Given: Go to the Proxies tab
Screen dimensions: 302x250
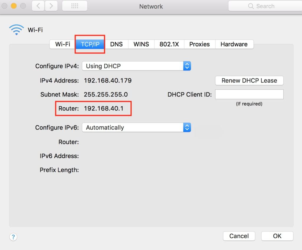Looking at the screenshot, I should point(200,44).
